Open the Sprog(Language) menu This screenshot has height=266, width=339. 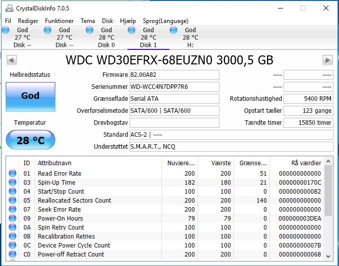pyautogui.click(x=165, y=21)
